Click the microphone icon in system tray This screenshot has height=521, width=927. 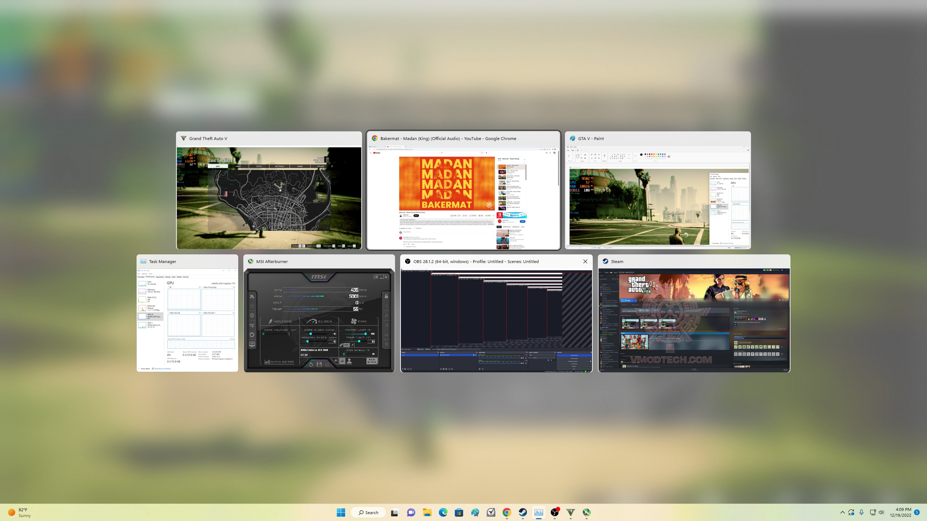coord(861,512)
